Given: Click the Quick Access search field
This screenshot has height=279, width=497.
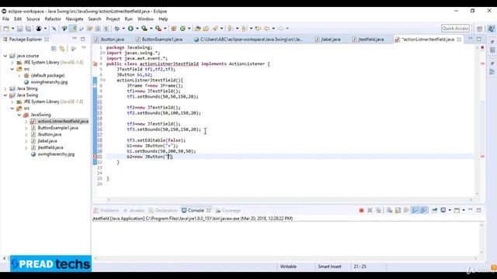Looking at the screenshot, I should click(455, 29).
